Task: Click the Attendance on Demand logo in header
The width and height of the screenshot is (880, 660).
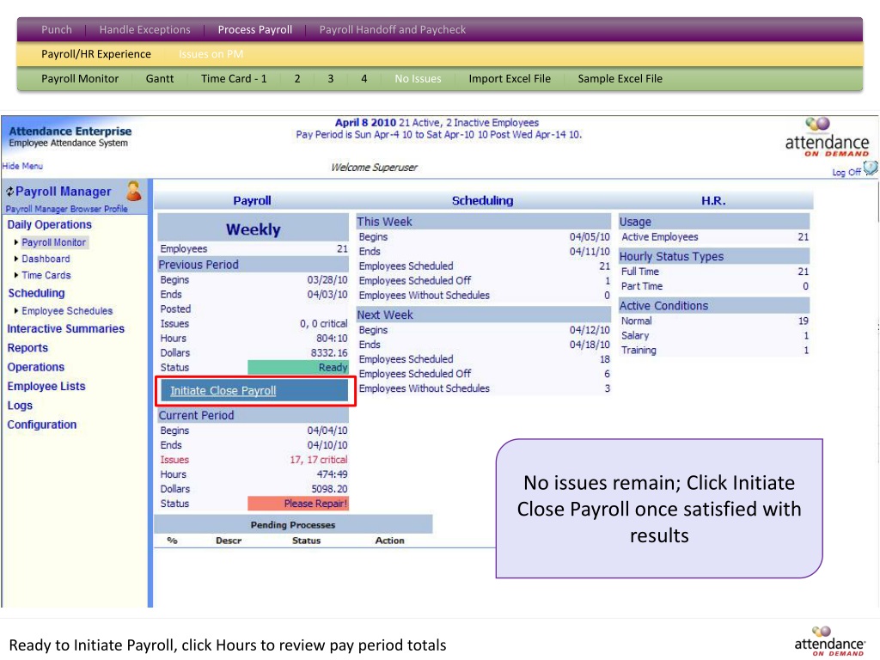Action: [x=828, y=137]
